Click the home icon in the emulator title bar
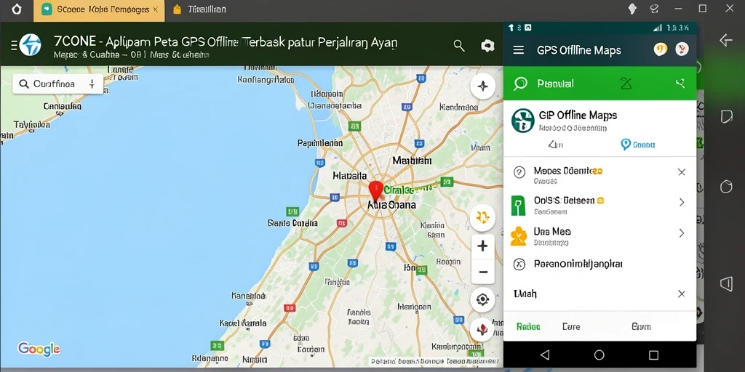745x372 pixels. [17, 9]
